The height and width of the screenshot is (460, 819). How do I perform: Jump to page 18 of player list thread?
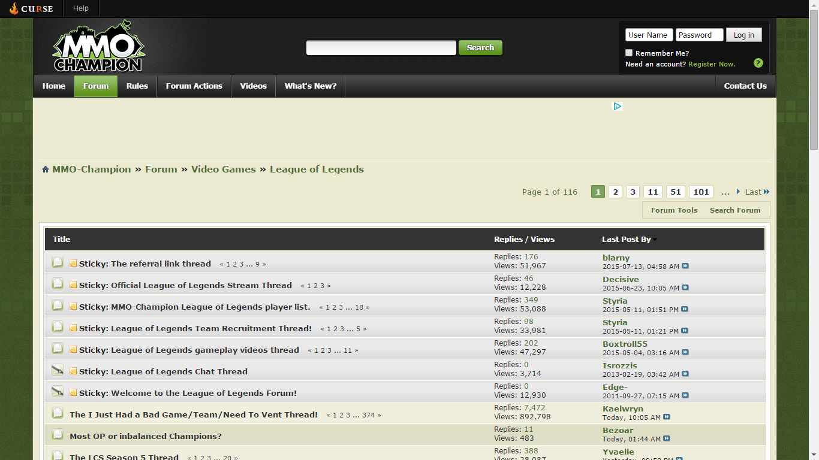pos(359,307)
